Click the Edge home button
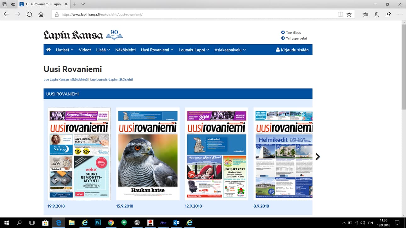This screenshot has height=228, width=406. coord(41,14)
